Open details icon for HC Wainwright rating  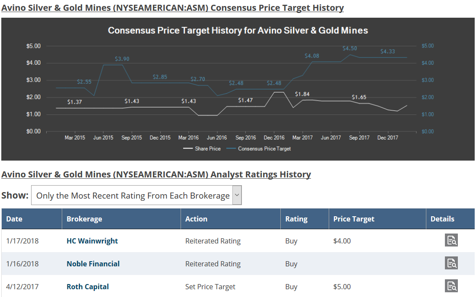[x=451, y=240]
